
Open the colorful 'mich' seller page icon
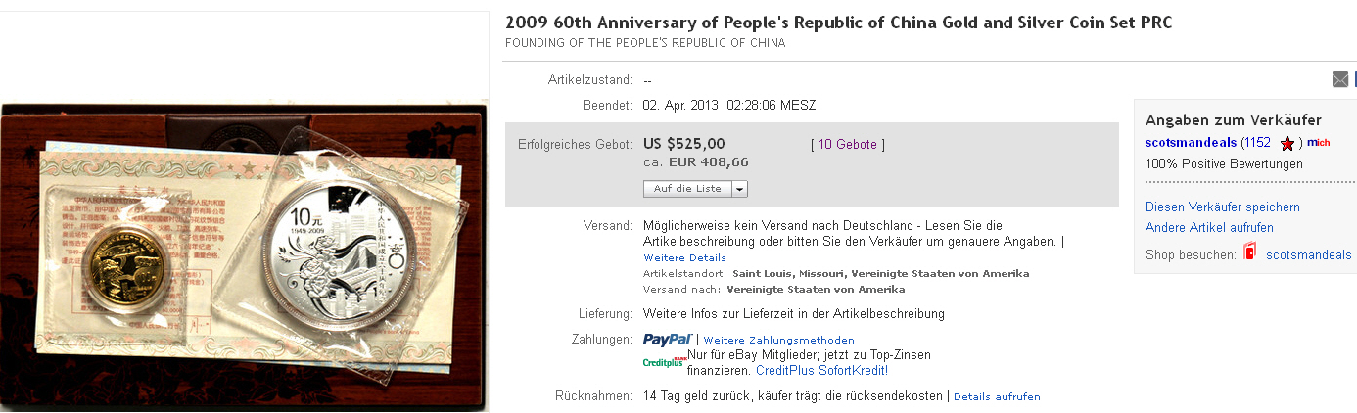(x=1318, y=143)
